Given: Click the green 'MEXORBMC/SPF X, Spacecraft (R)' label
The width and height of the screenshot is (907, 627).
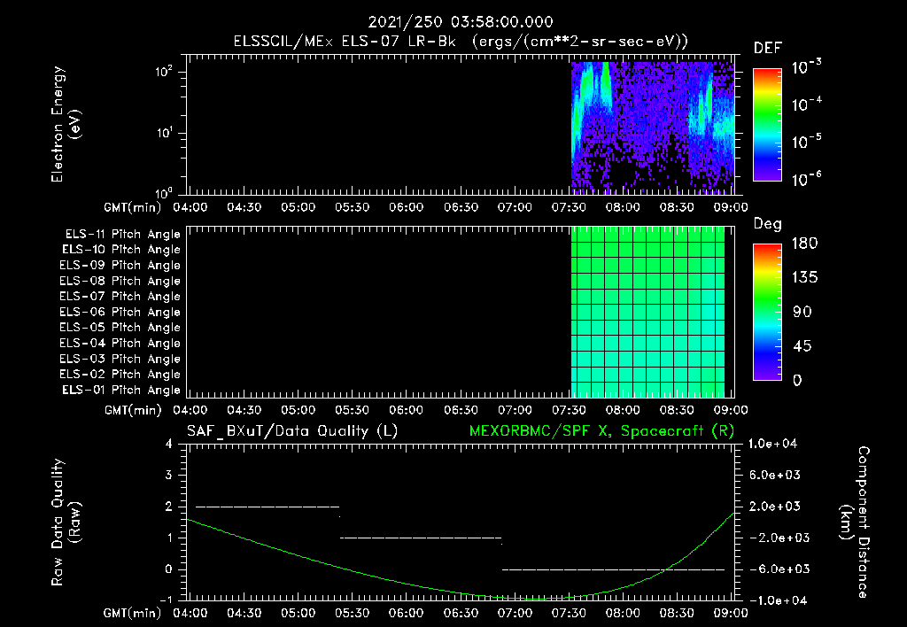Looking at the screenshot, I should (601, 431).
